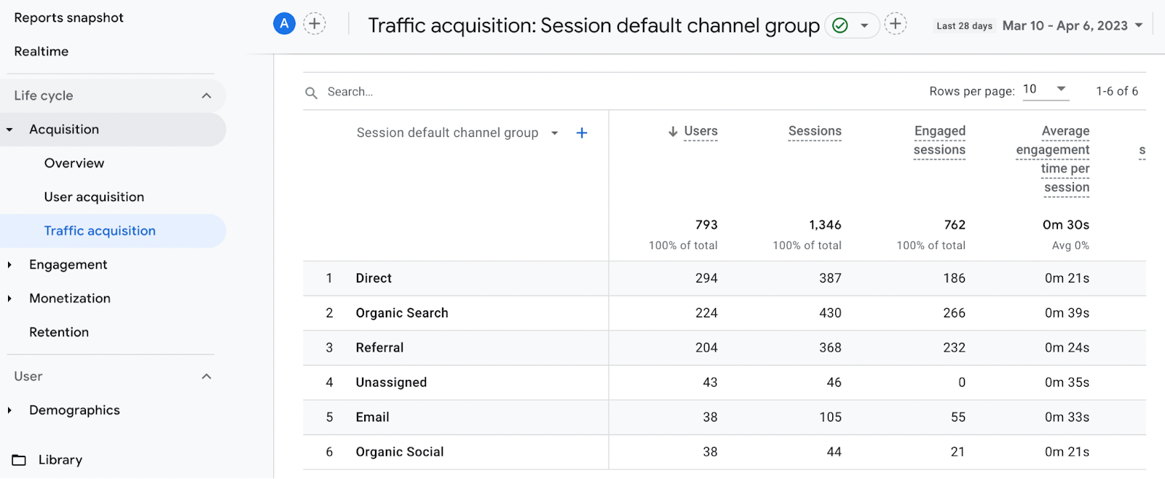Open the date range picker dropdown
Screen dimensions: 1165x479
click(1139, 25)
